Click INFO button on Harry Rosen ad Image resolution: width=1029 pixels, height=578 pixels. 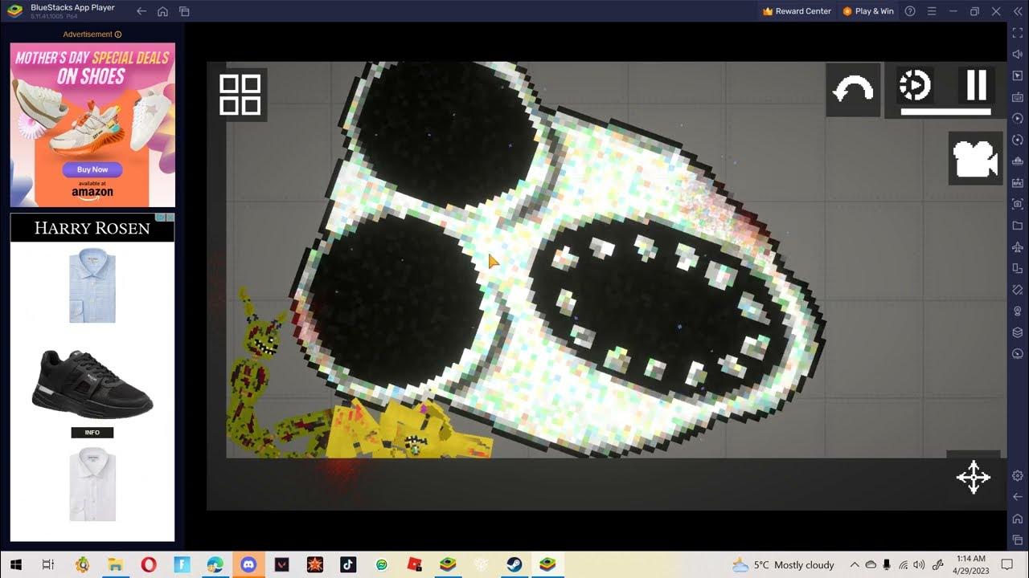point(92,433)
